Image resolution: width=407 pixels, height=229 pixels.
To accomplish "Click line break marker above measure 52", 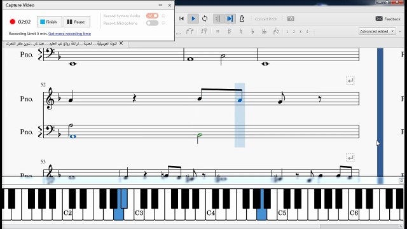I will coord(350,80).
